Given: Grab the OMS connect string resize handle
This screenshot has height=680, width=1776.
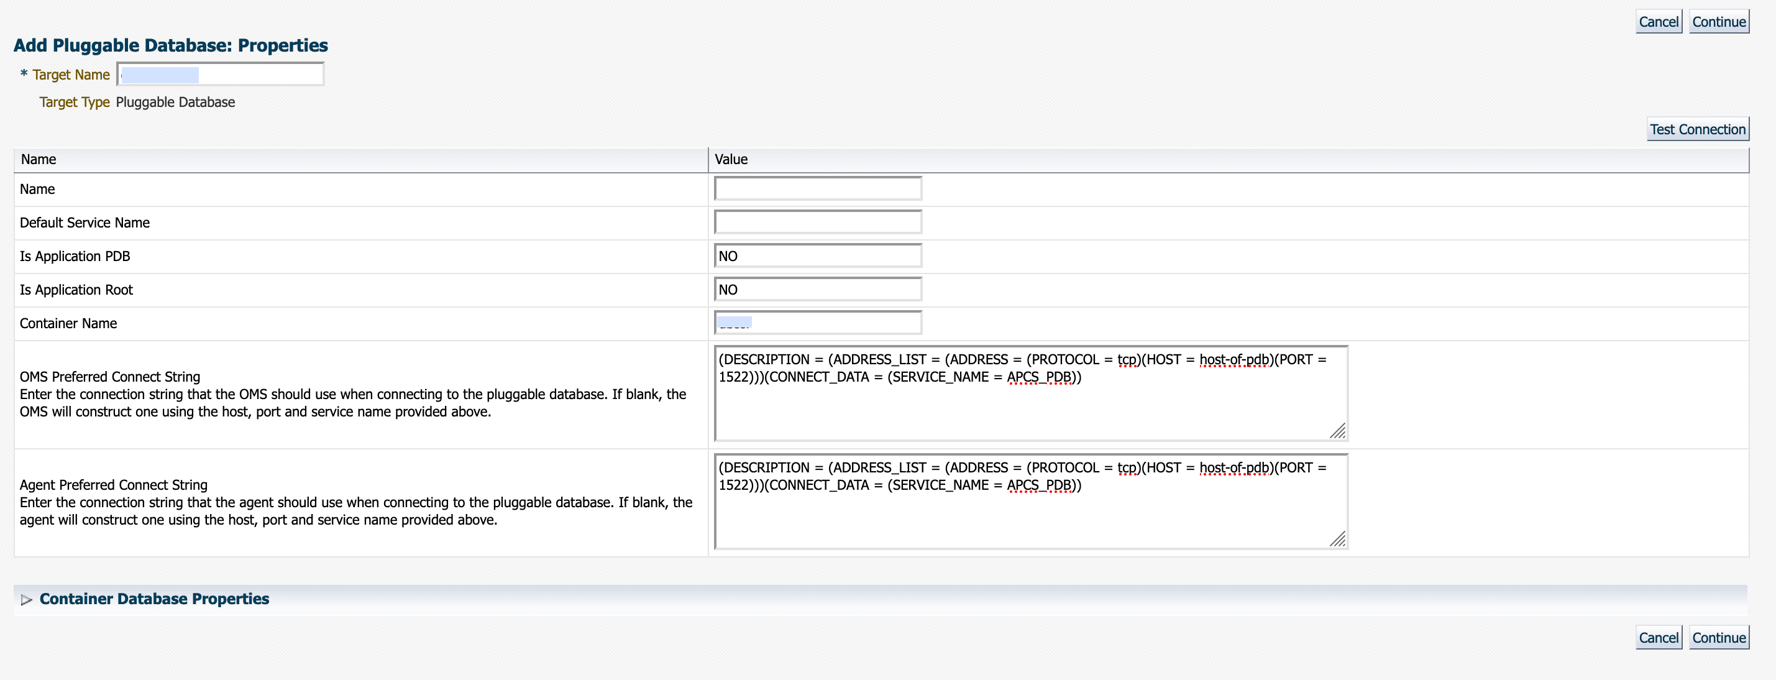Looking at the screenshot, I should 1337,432.
